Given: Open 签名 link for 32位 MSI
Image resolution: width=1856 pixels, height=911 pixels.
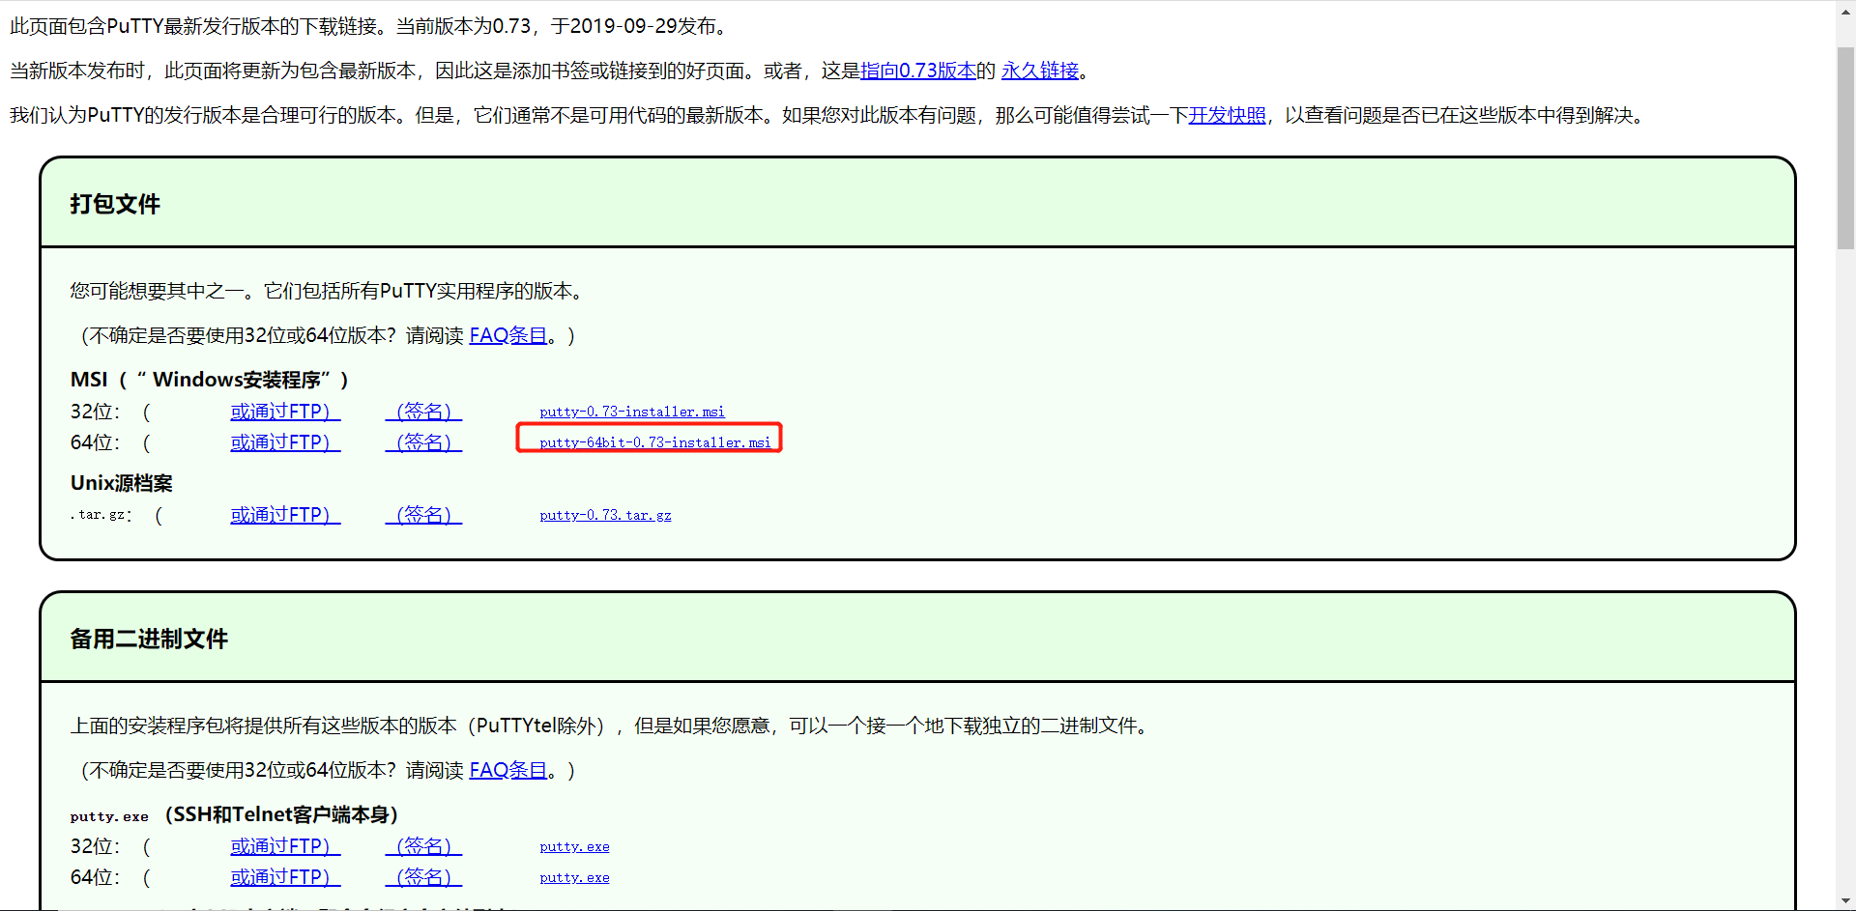Looking at the screenshot, I should 423,412.
